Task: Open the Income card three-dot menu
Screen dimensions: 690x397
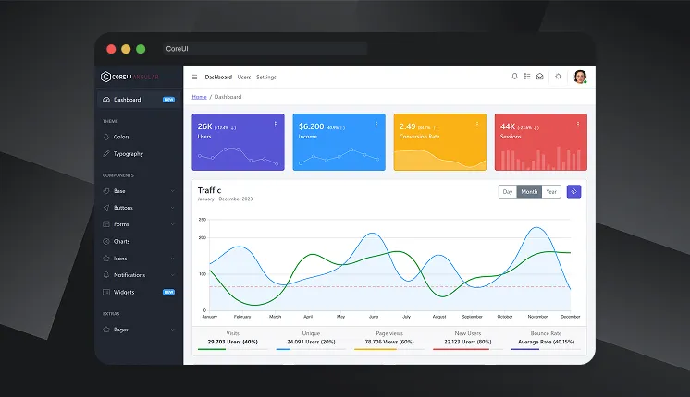Action: [x=376, y=124]
